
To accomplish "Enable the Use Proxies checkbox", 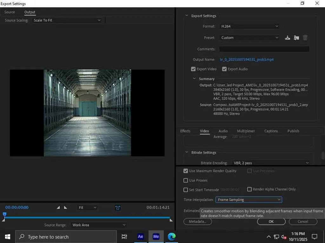I will 186,180.
